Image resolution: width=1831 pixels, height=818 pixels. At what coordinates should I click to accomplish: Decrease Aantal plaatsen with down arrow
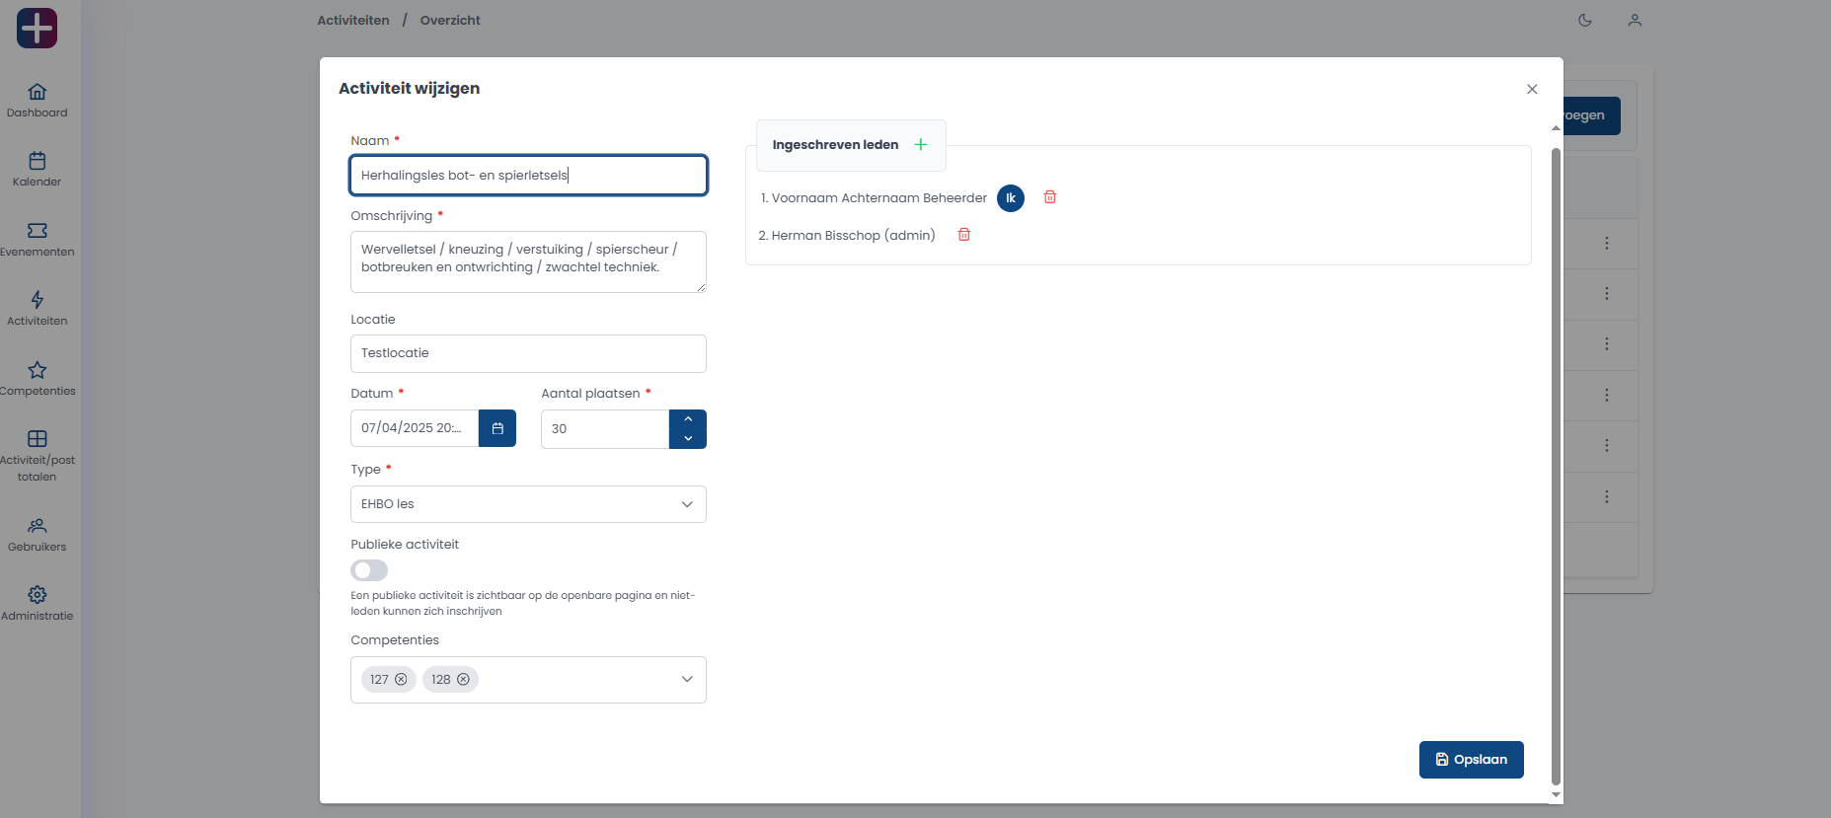[688, 438]
